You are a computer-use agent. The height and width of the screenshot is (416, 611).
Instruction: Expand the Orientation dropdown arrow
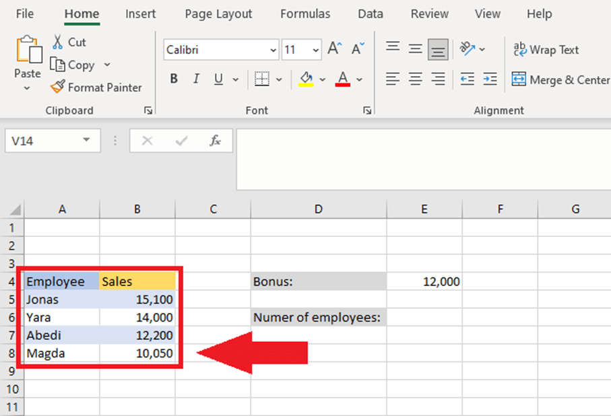[x=482, y=49]
